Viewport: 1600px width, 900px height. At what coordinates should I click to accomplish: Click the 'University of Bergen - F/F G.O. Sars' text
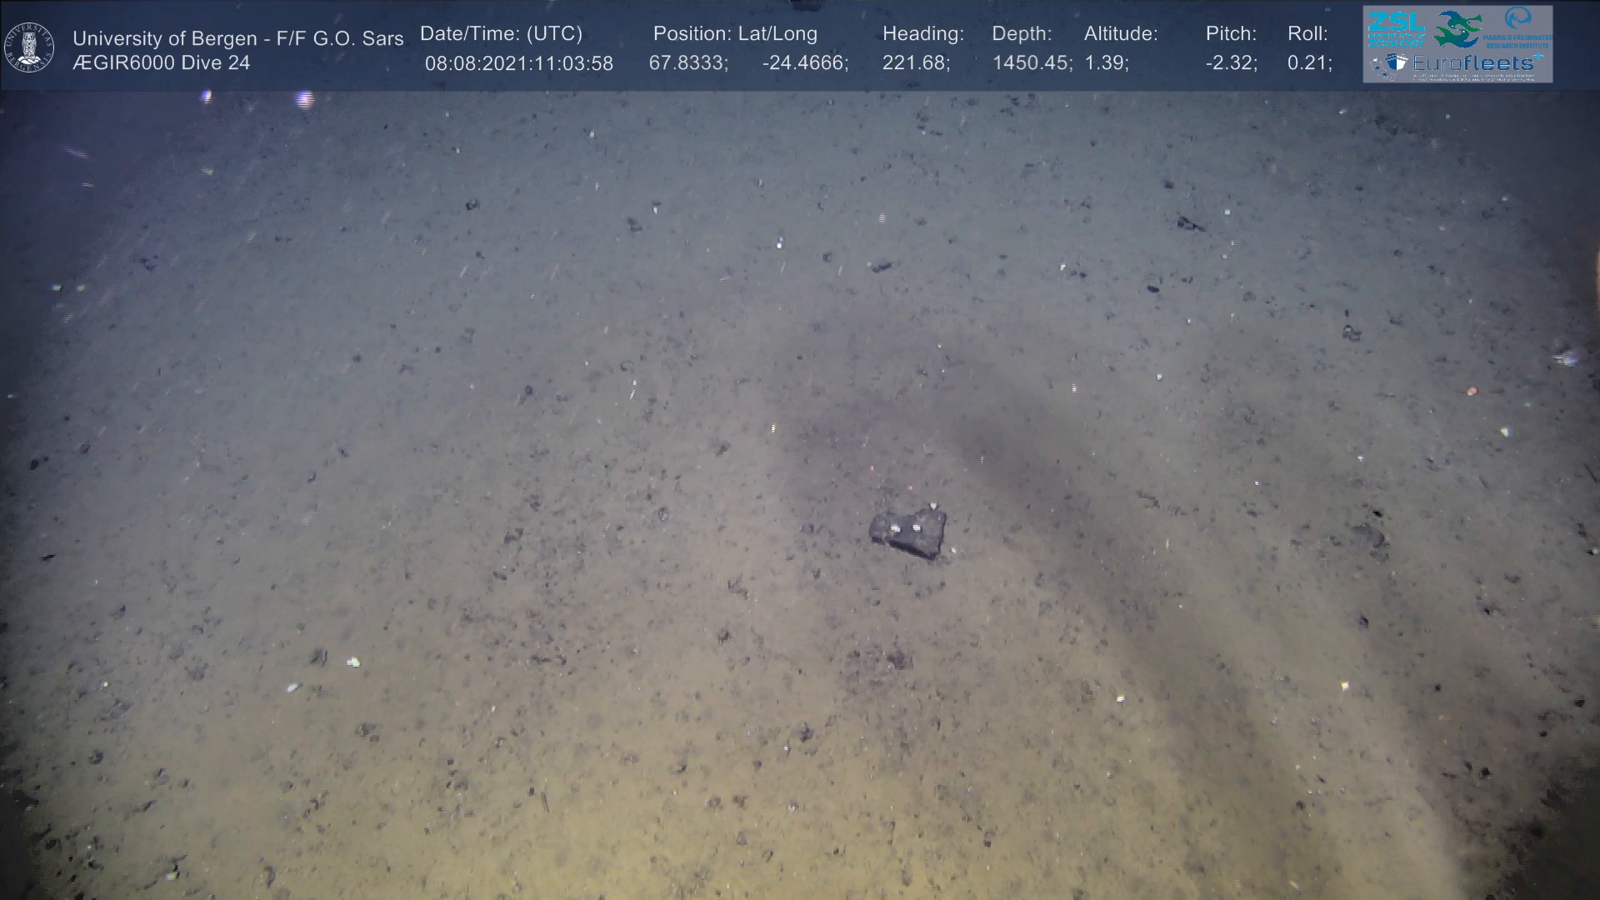[x=237, y=38]
